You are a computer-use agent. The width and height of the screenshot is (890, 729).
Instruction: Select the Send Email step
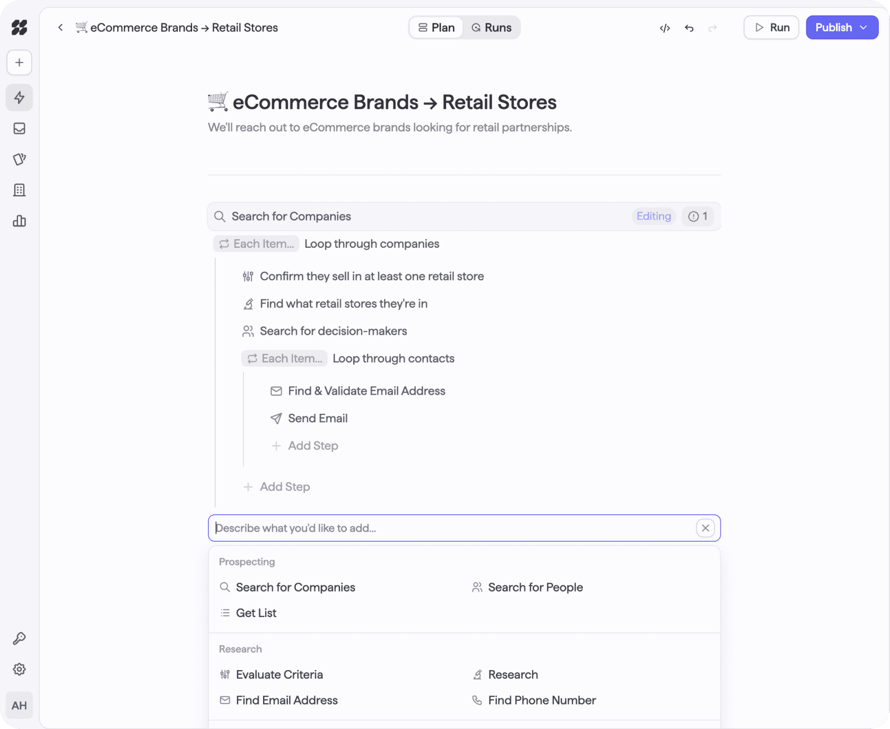pyautogui.click(x=309, y=419)
